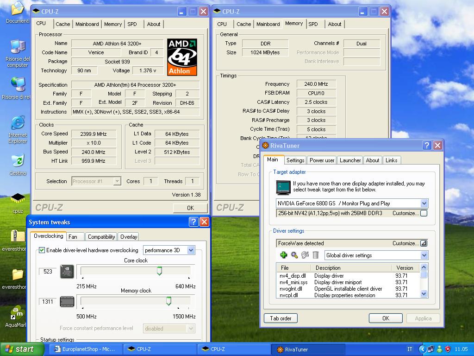
Task: Click the wrench edit icon in driver settings
Action: (x=305, y=255)
